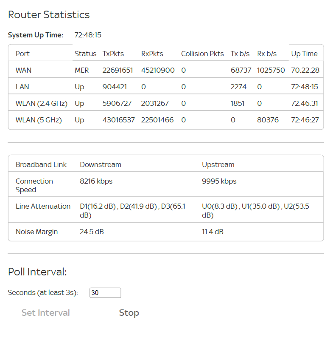Select the WAN port row label

click(23, 70)
